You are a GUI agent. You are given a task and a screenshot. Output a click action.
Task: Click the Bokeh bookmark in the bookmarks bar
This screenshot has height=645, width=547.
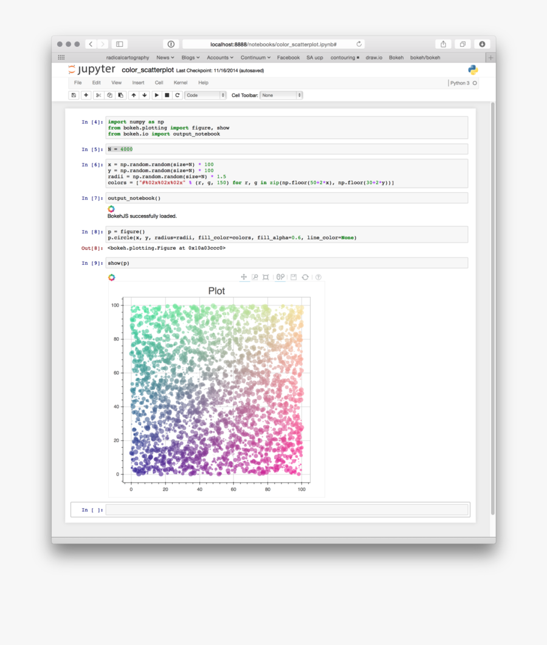[396, 57]
